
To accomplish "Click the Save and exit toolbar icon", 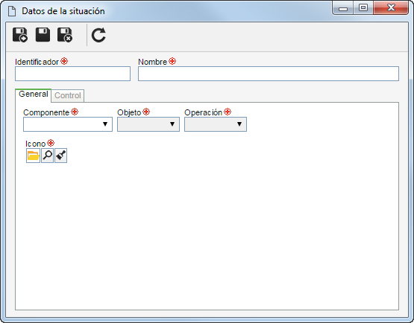I will pyautogui.click(x=65, y=35).
